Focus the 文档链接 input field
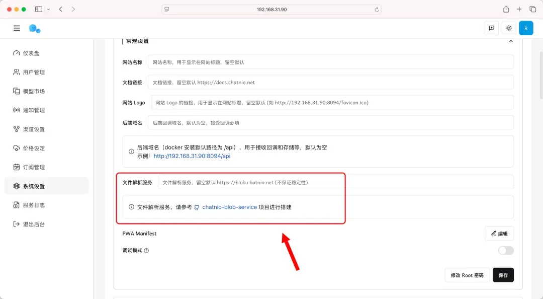The width and height of the screenshot is (543, 299). click(331, 82)
